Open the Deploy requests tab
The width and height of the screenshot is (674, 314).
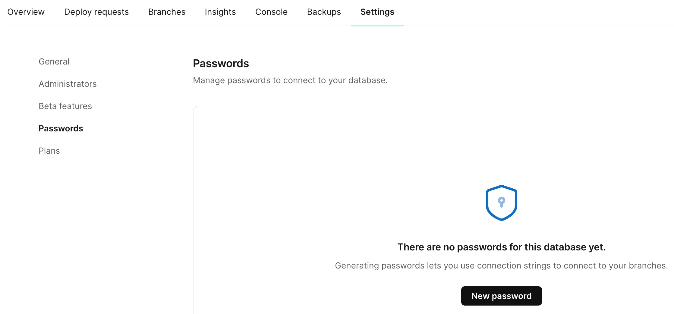(96, 12)
